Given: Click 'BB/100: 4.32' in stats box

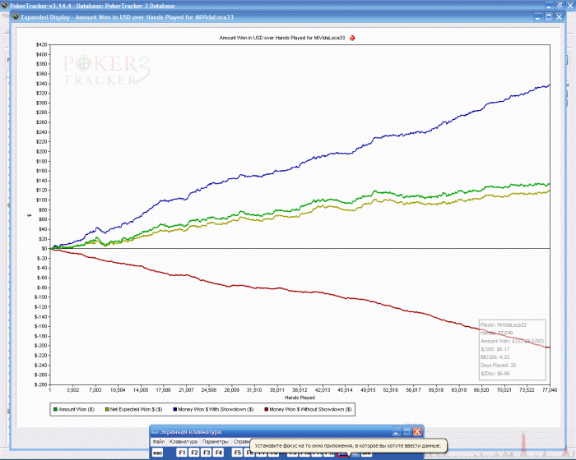Looking at the screenshot, I should pyautogui.click(x=495, y=357).
